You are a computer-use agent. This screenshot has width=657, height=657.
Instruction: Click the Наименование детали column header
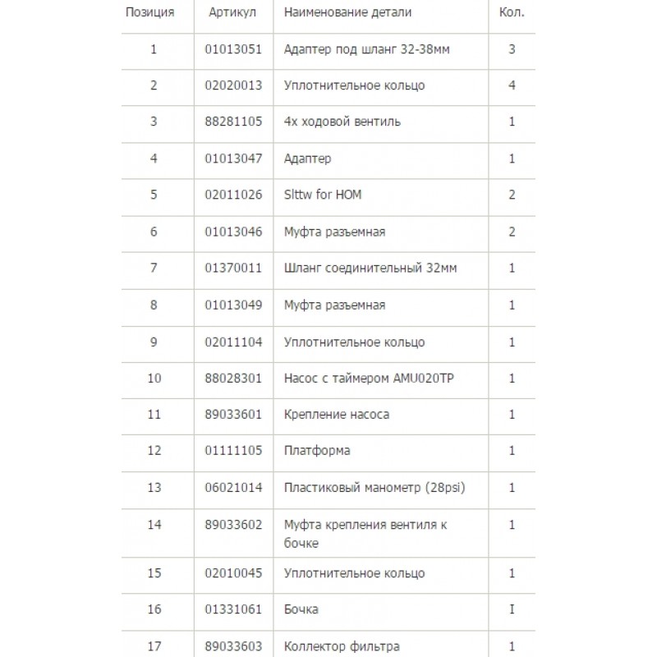[347, 12]
